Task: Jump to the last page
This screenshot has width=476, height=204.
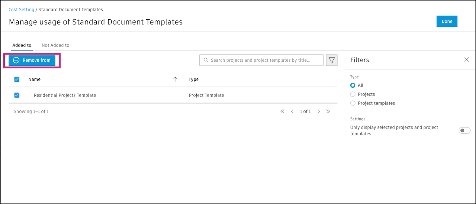Action: click(328, 111)
